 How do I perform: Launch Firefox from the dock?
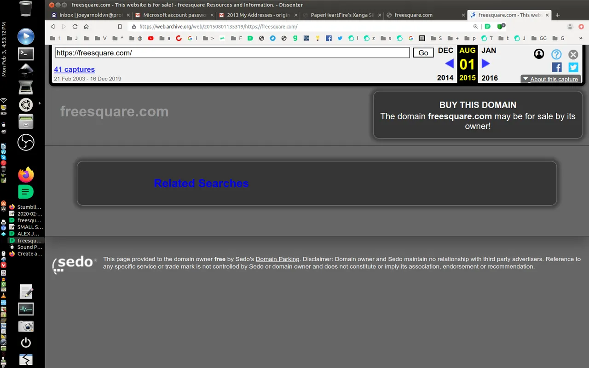coord(26,174)
